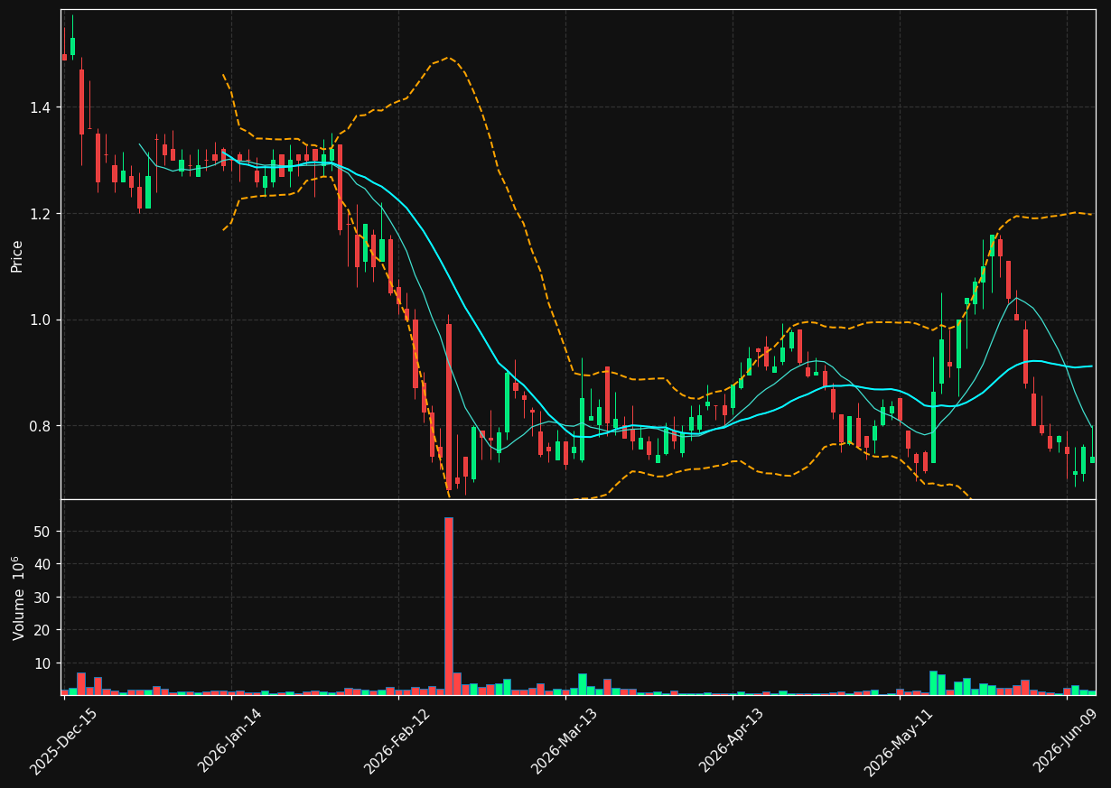The width and height of the screenshot is (1111, 788).
Task: Click the 2026-Feb-12 date label
Action: tap(397, 741)
